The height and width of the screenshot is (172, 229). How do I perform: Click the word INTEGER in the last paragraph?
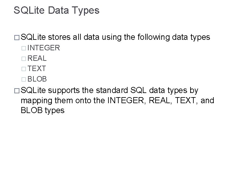[126, 100]
